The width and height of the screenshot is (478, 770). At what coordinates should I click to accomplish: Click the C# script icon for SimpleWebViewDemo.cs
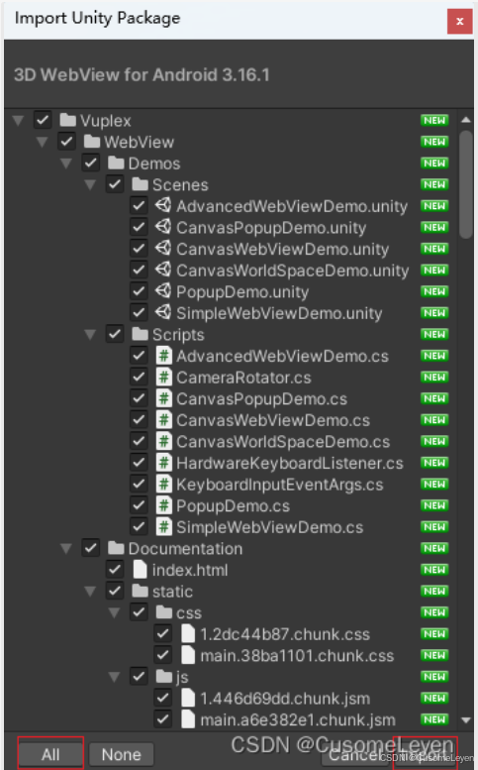click(163, 527)
